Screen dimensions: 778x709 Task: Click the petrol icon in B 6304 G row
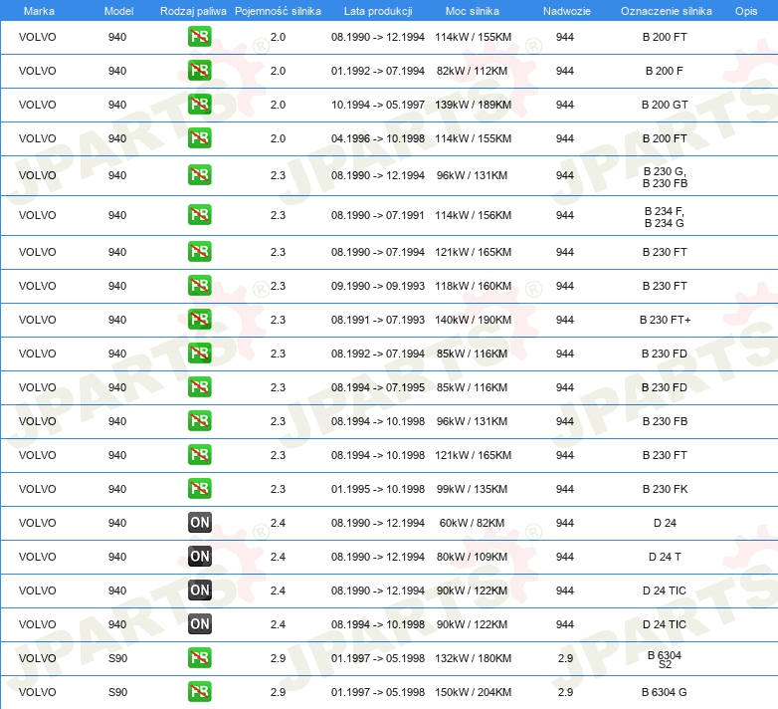click(200, 692)
